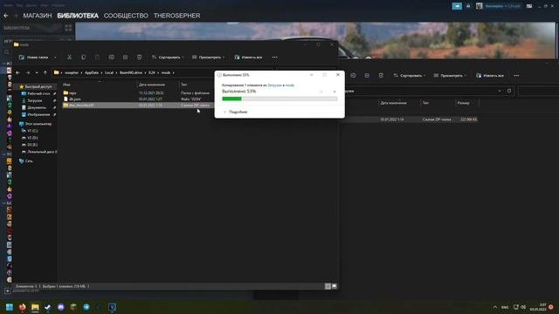Open the three-dots menu in mods window toolbar
This screenshot has height=314, width=559.
click(x=275, y=58)
